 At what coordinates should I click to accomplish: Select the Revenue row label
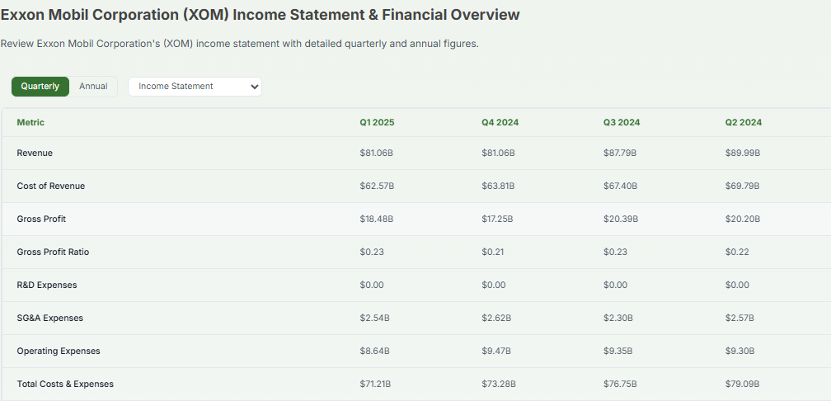[x=35, y=153]
